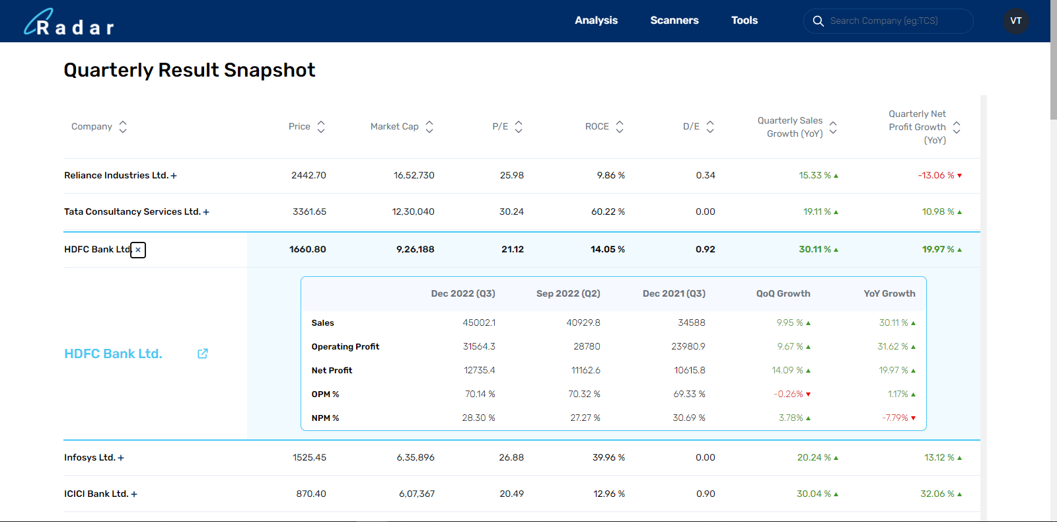This screenshot has height=522, width=1057.
Task: Click the ICICI Bank Ltd. company name
Action: [96, 494]
